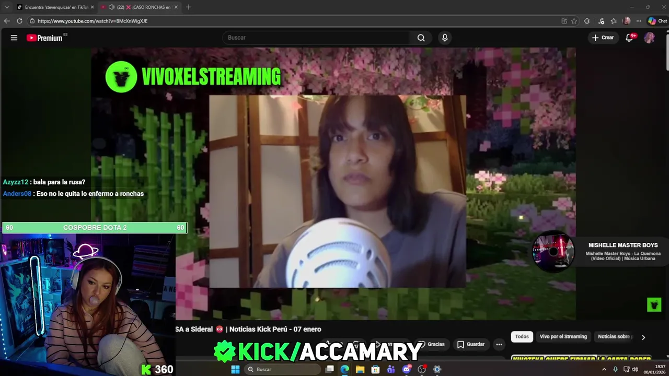Go back with browser back arrow
The image size is (669, 376).
point(7,21)
